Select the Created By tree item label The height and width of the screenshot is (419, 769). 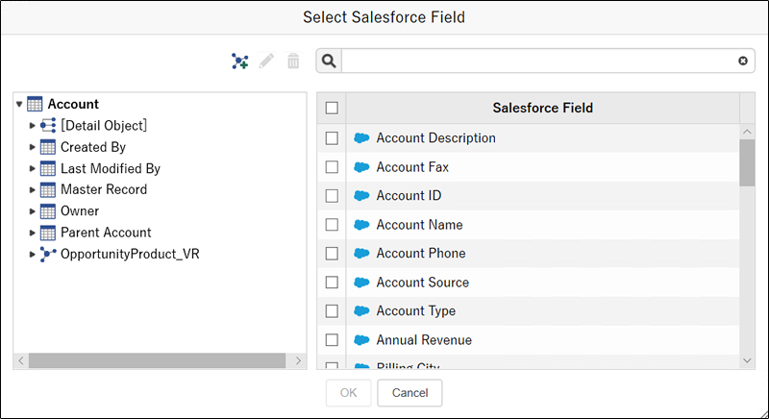click(93, 147)
